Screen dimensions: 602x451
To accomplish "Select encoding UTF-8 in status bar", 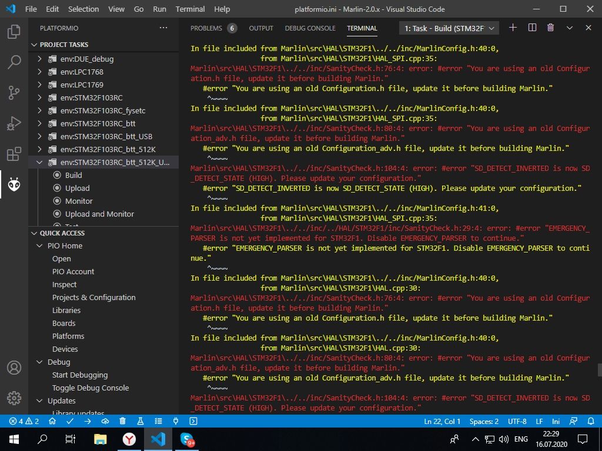I will (517, 421).
